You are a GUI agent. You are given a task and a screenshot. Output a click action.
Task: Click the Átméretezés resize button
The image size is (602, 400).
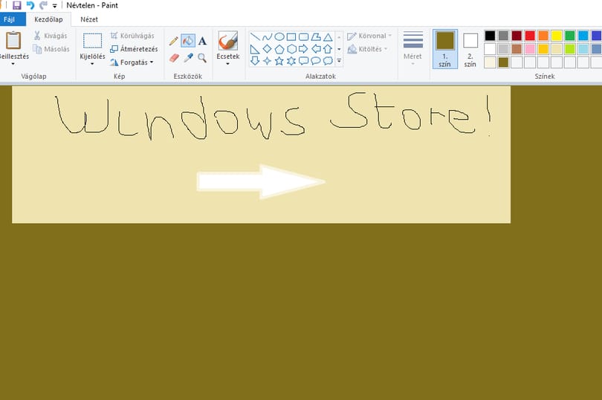pyautogui.click(x=134, y=49)
